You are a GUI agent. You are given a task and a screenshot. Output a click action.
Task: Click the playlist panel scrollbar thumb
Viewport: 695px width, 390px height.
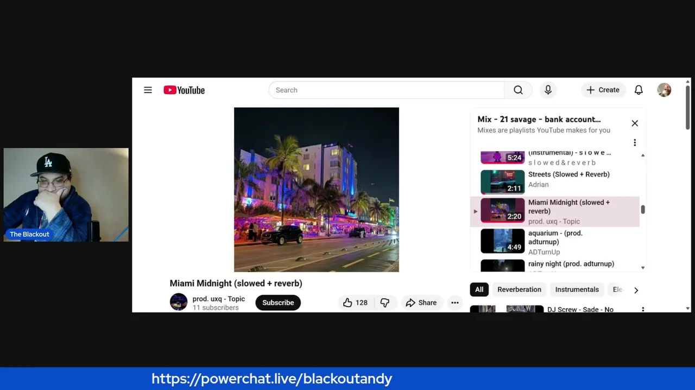[643, 210]
